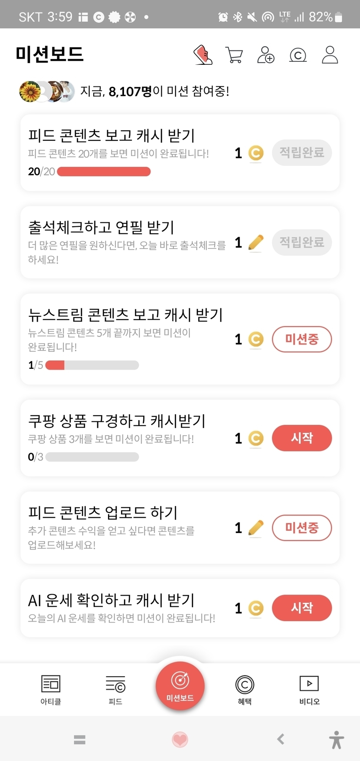Tap 미션중 on 피드 콘텐츠 업로드 mission

(x=301, y=528)
